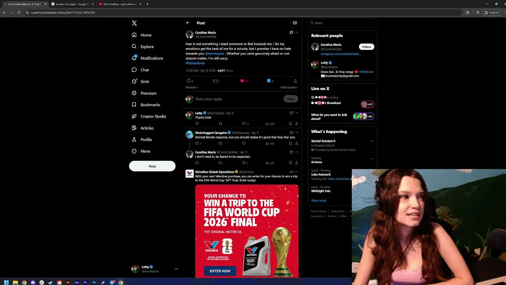View analytics on Letty's reply
This screenshot has height=285, width=506.
click(270, 123)
